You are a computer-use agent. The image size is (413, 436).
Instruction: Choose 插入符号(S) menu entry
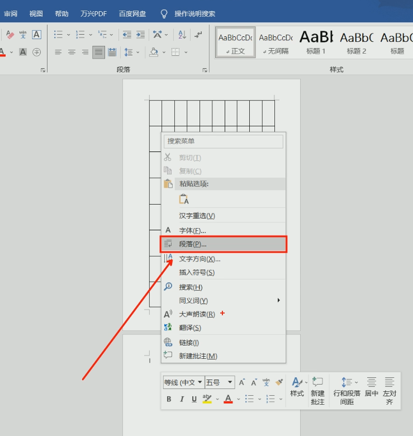tap(224, 273)
